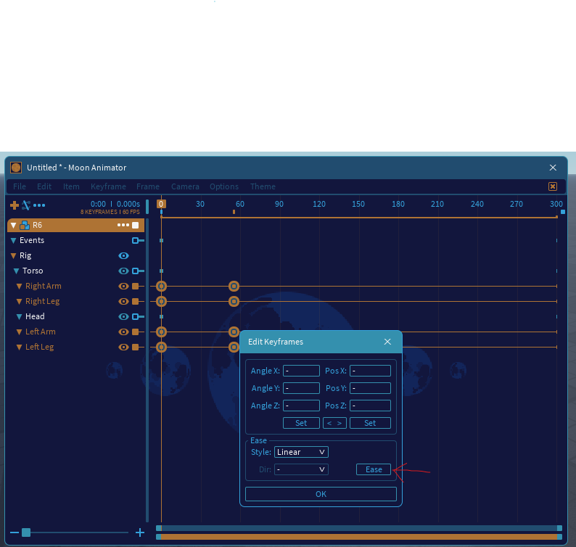Close the Edit Keyframes dialog
This screenshot has width=576, height=547.
coord(387,342)
